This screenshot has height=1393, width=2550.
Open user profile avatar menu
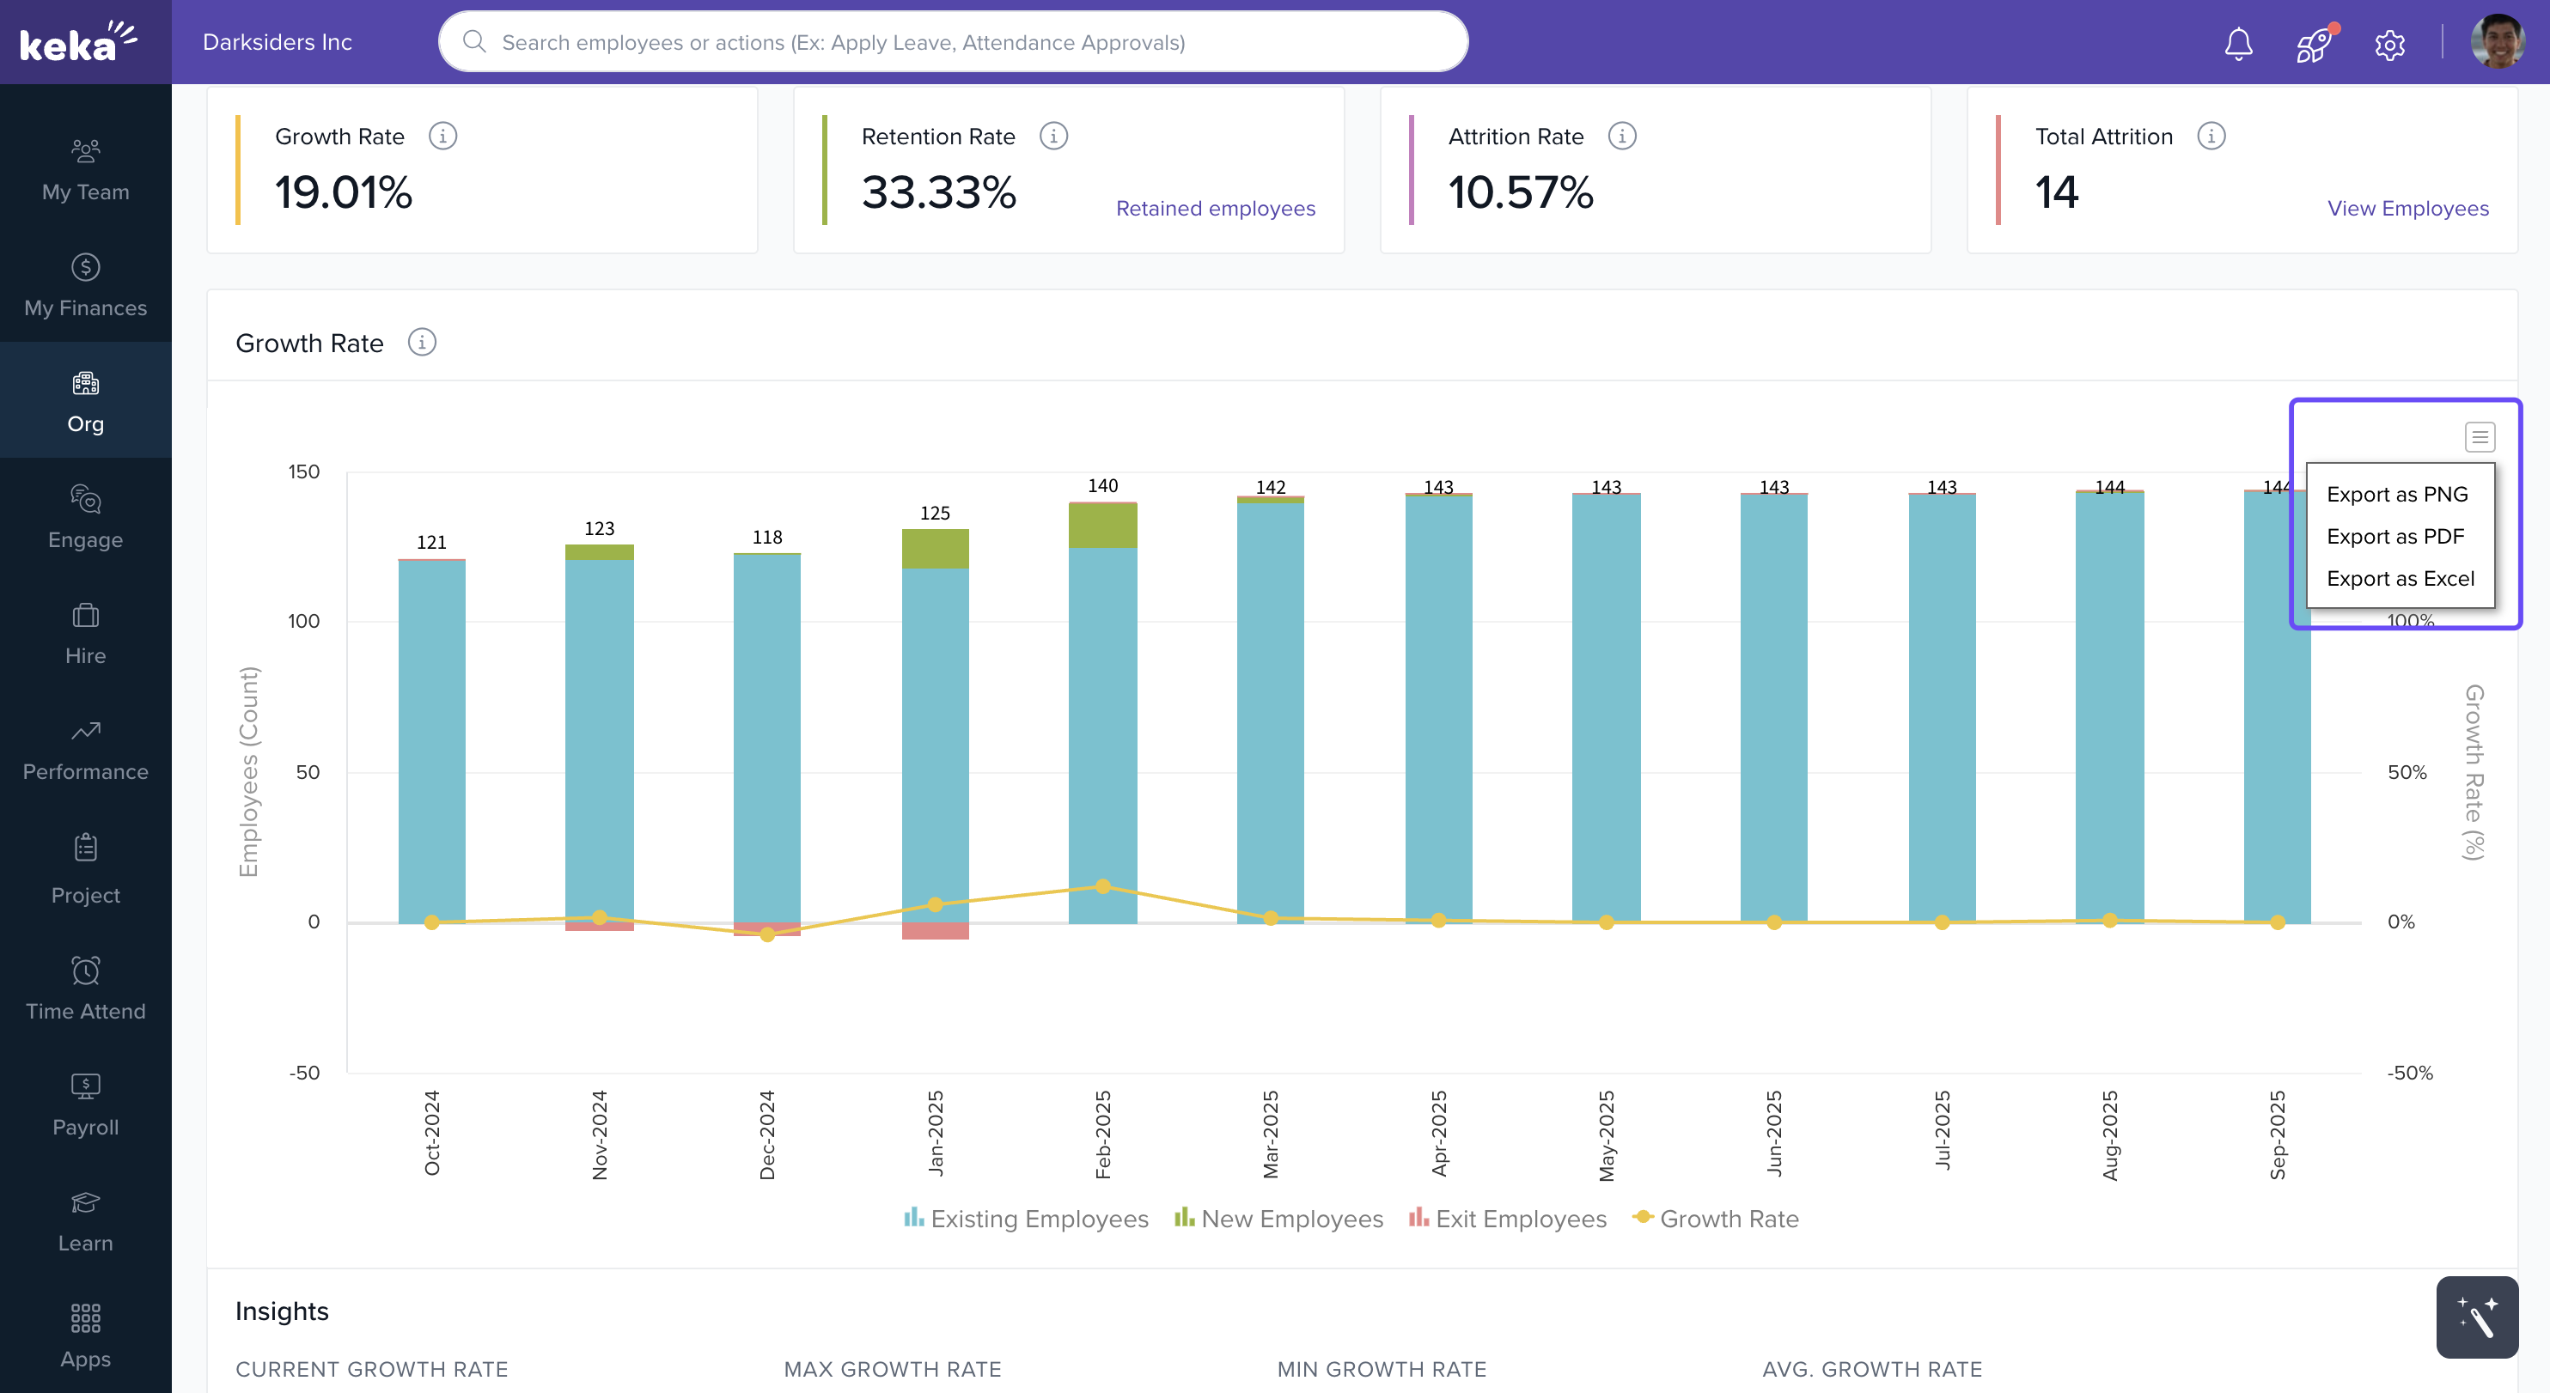click(x=2498, y=41)
